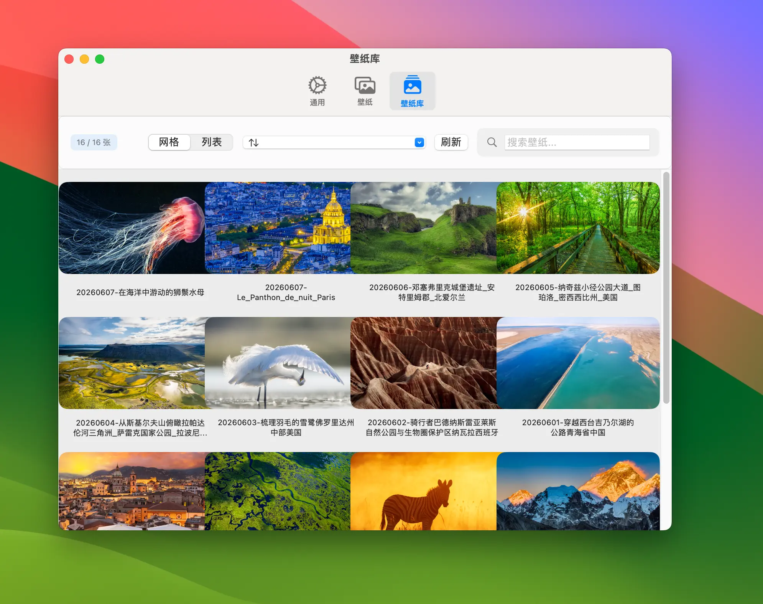Click the sort arrows icon
The width and height of the screenshot is (763, 604).
tap(253, 143)
